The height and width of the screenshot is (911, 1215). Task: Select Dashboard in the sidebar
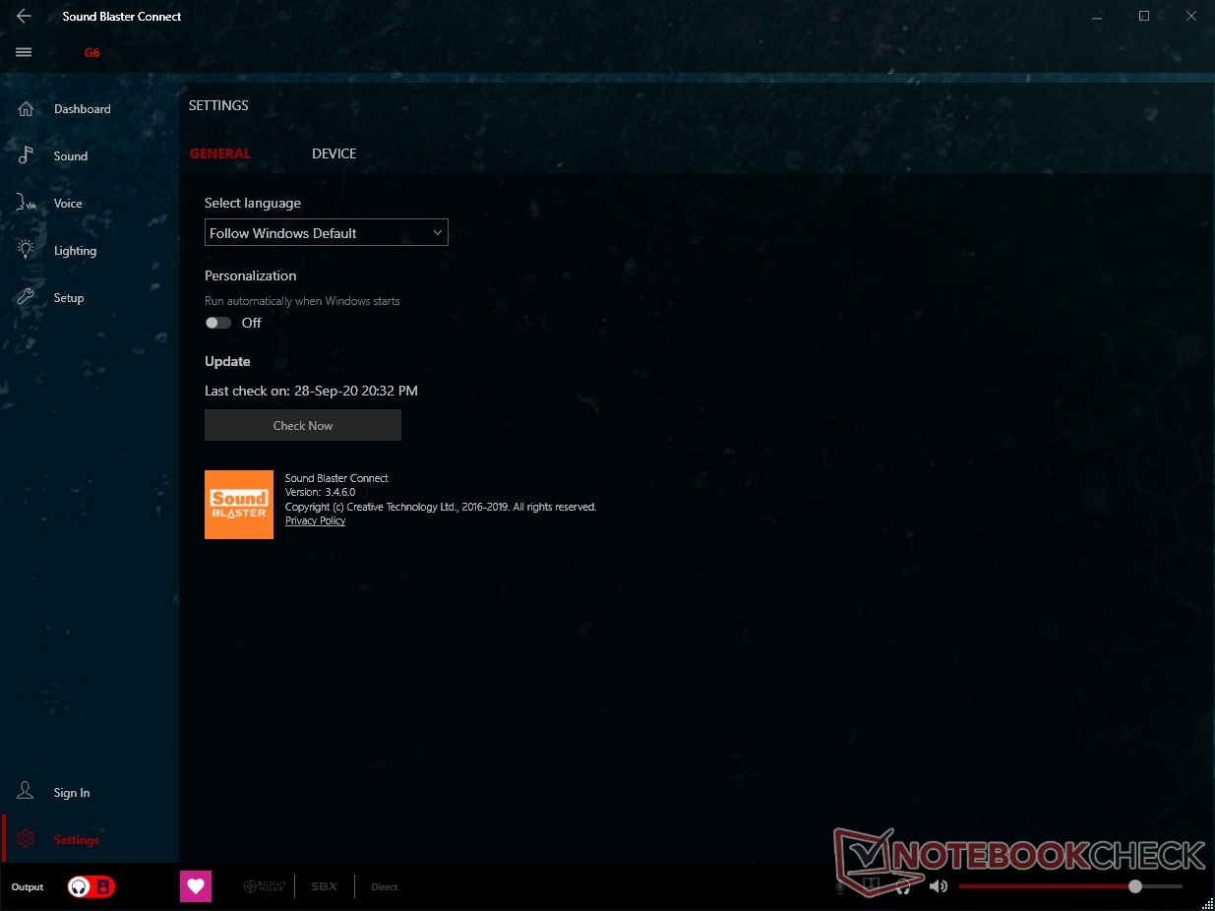coord(83,109)
